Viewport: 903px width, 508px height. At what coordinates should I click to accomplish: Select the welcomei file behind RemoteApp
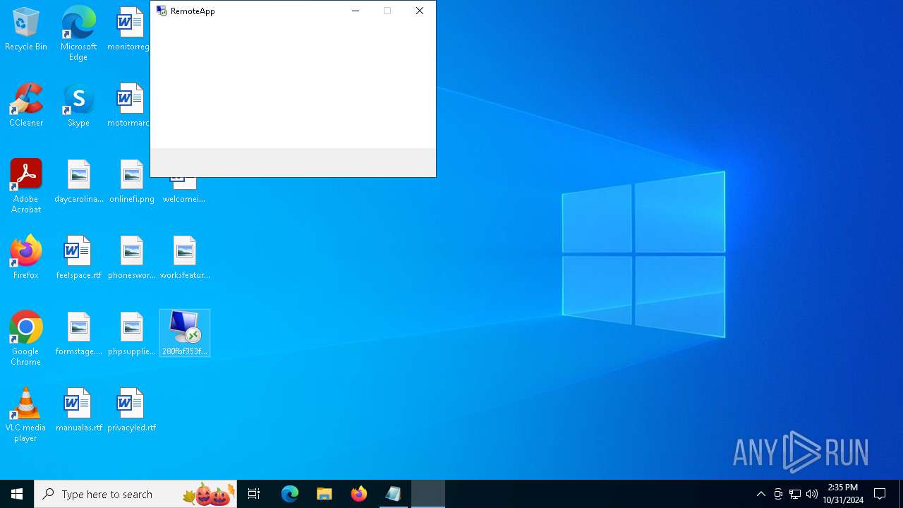(x=183, y=190)
